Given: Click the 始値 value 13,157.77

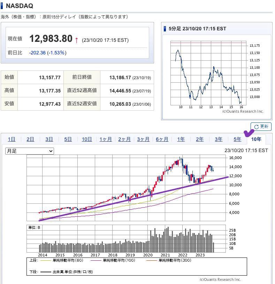Looking at the screenshot, I should 50,77.
